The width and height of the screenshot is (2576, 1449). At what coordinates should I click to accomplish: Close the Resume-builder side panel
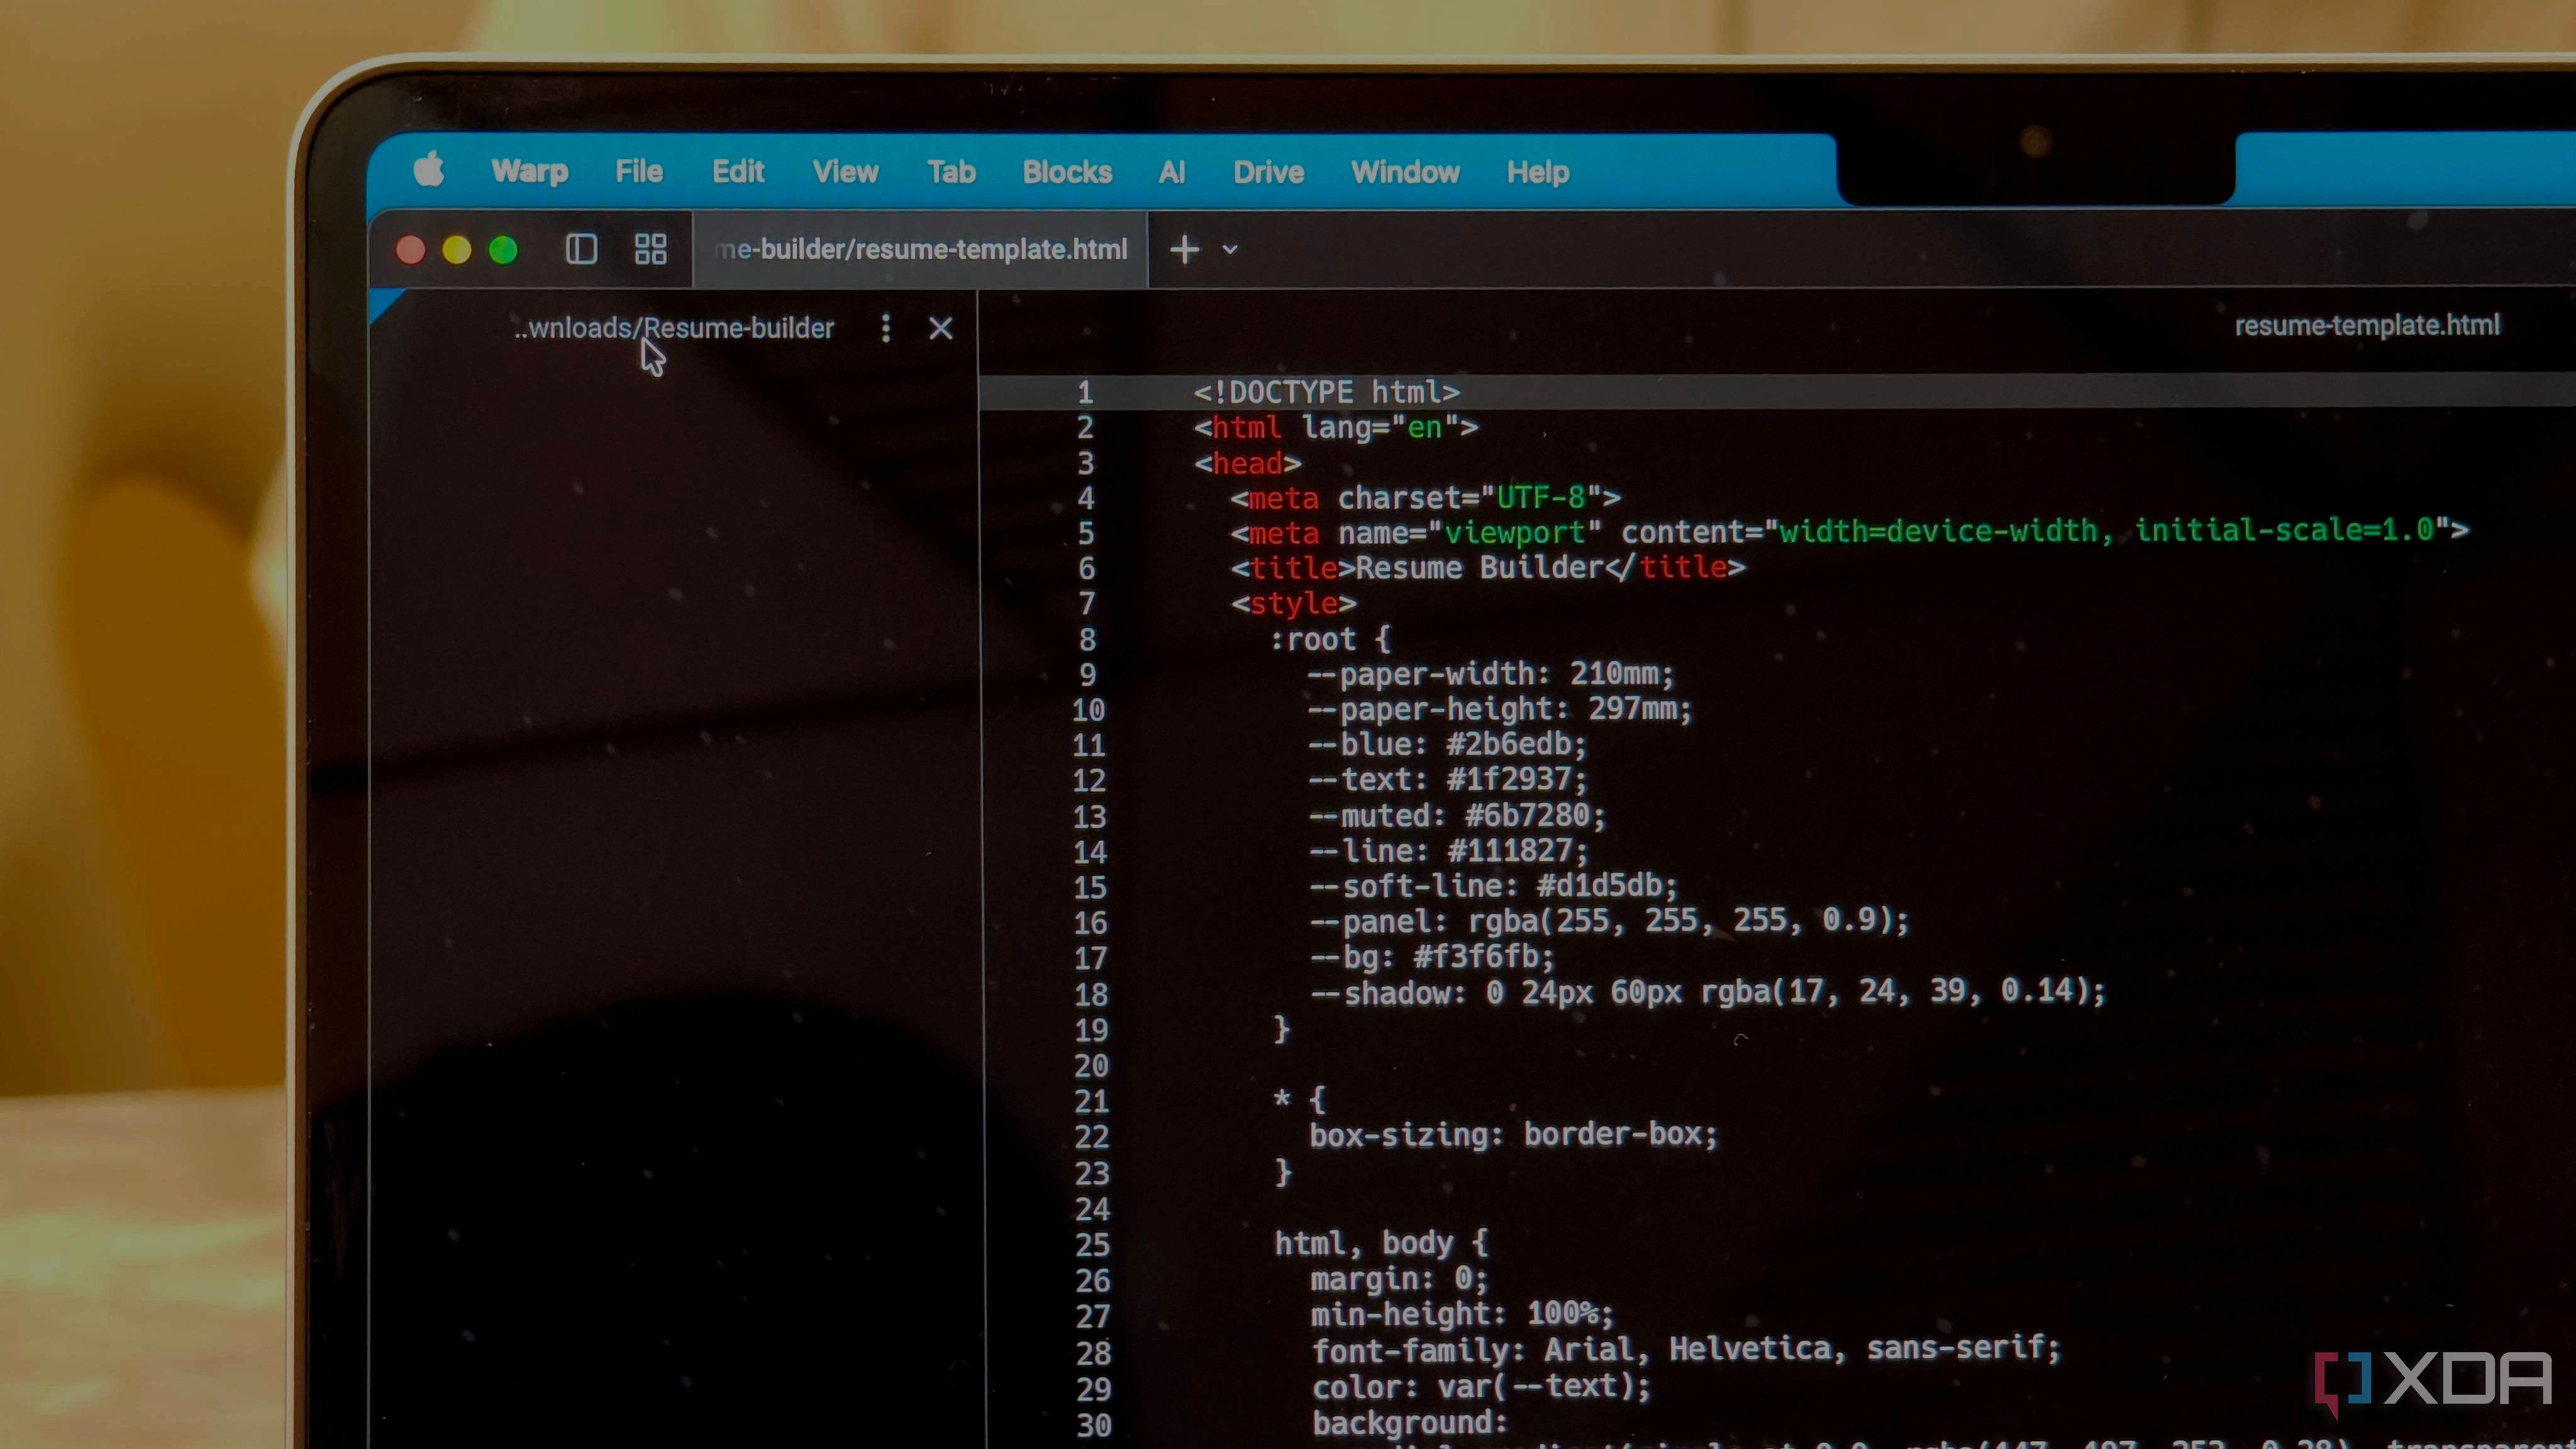tap(941, 328)
